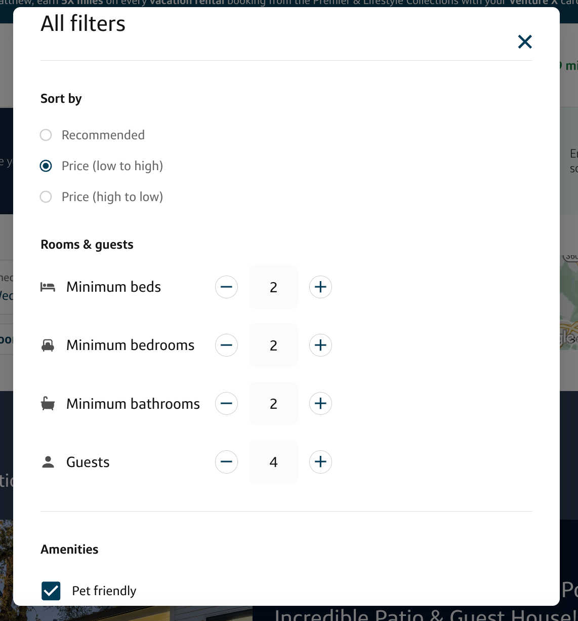Close the All filters dialog

click(x=525, y=42)
